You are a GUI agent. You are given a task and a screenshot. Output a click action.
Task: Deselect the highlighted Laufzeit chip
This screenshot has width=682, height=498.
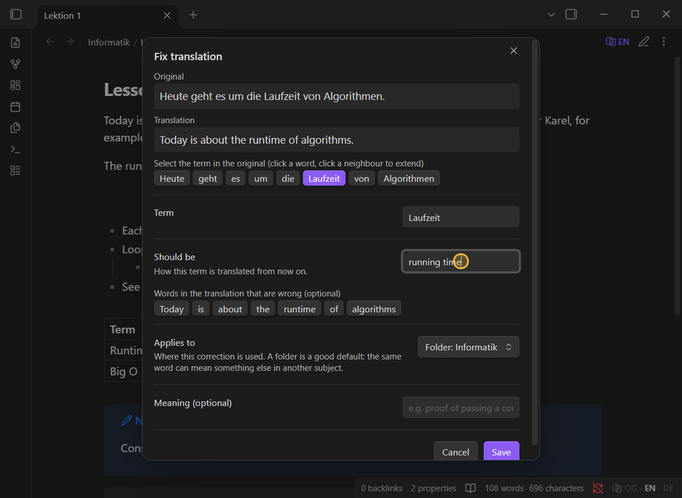[x=324, y=179]
